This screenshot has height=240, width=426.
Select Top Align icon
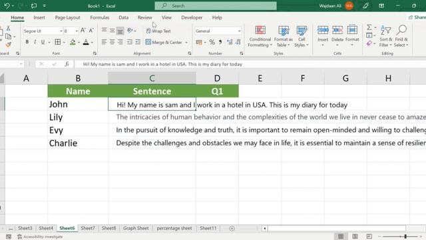104,30
